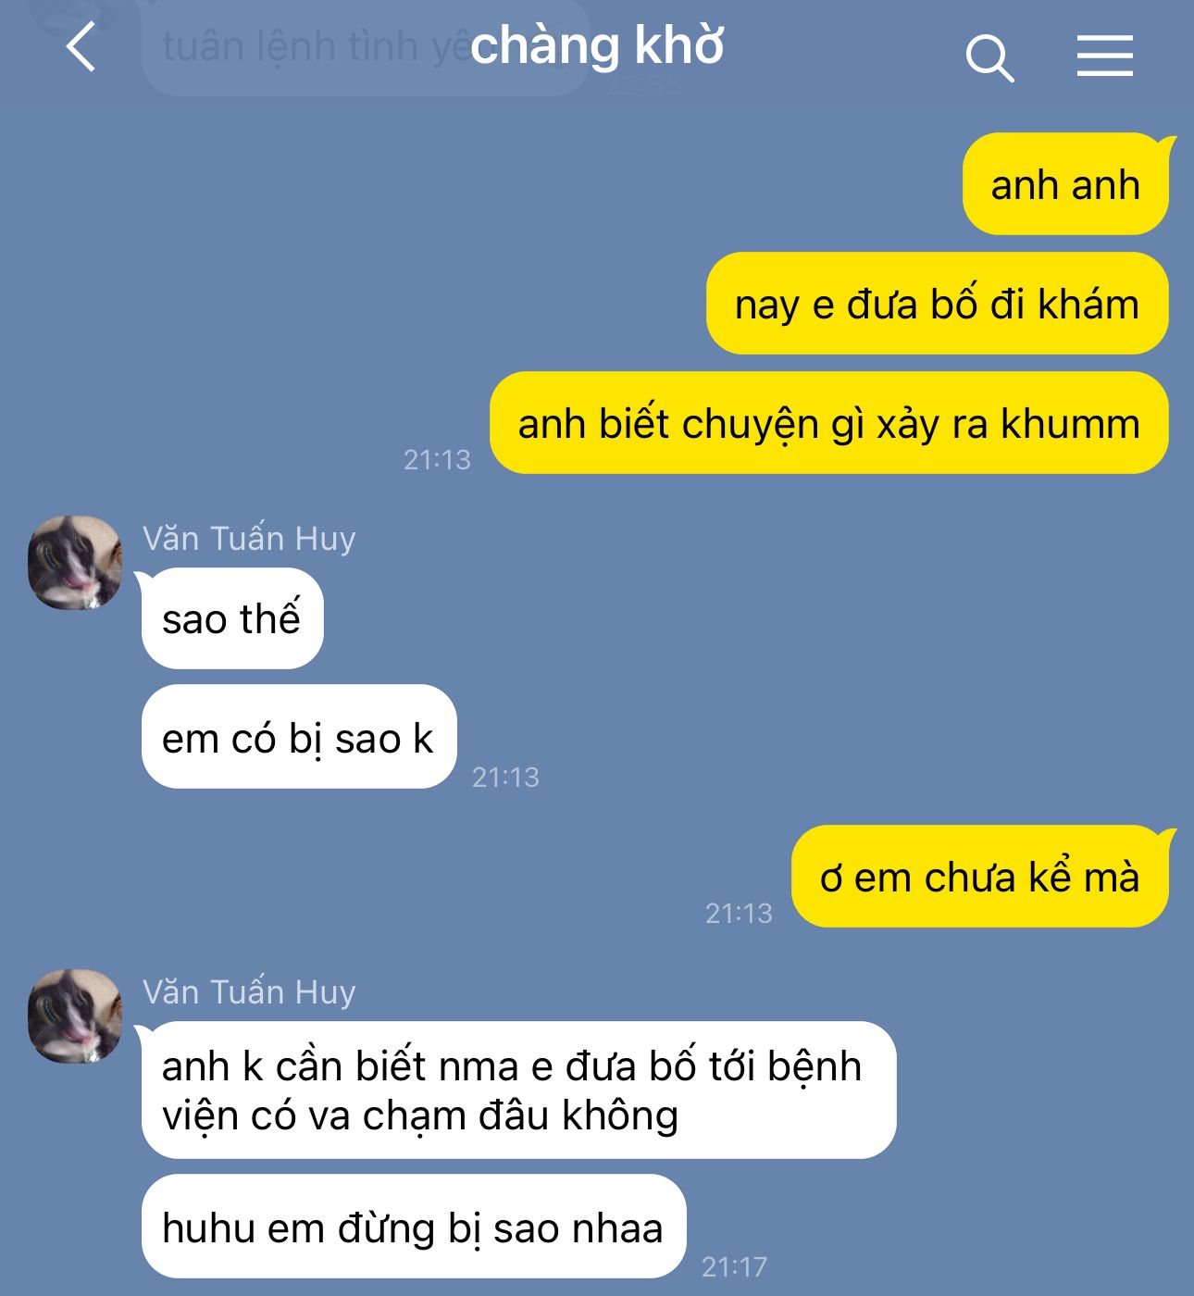This screenshot has width=1194, height=1296.
Task: Tap the 'sao thế' white bubble
Action: (x=231, y=618)
